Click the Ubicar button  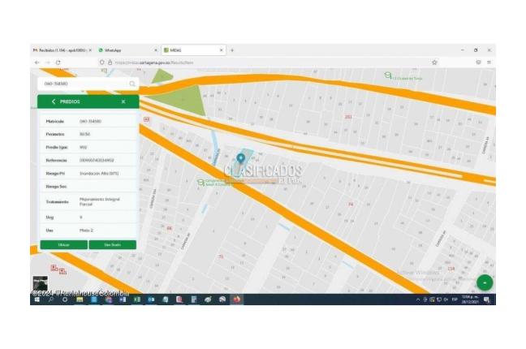point(63,244)
